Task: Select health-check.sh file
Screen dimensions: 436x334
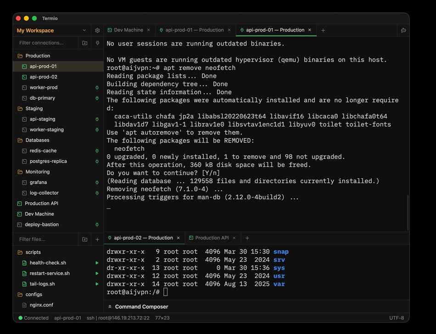Action: click(x=58, y=263)
